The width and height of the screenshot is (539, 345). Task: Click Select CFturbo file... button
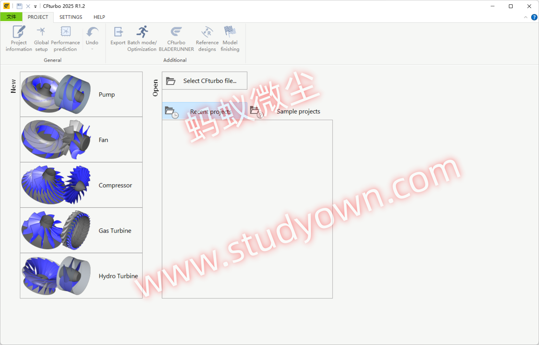coord(205,81)
